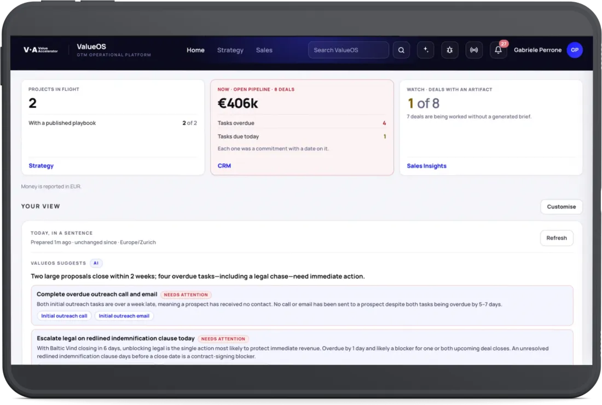Open the live broadcast signal icon
Image resolution: width=602 pixels, height=405 pixels.
pos(474,50)
